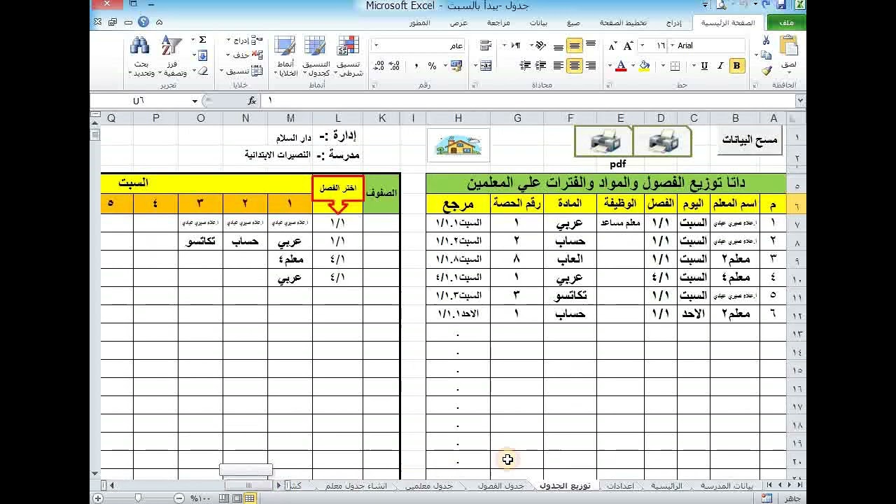Screen dimensions: 896x504
Task: Open the font size 16 dropdown
Action: (x=643, y=45)
